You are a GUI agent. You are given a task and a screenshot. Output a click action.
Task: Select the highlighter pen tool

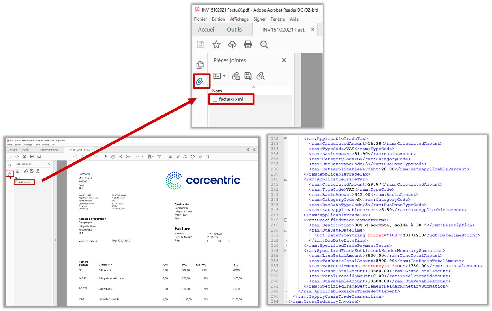tap(178, 157)
